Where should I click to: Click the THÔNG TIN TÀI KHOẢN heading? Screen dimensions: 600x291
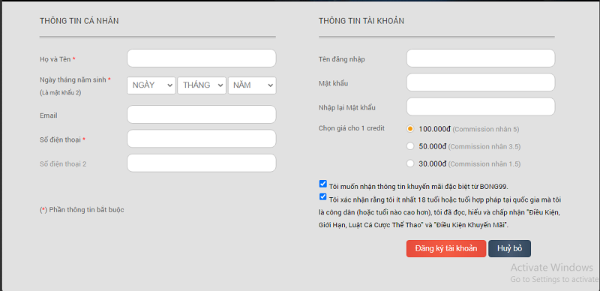(361, 22)
